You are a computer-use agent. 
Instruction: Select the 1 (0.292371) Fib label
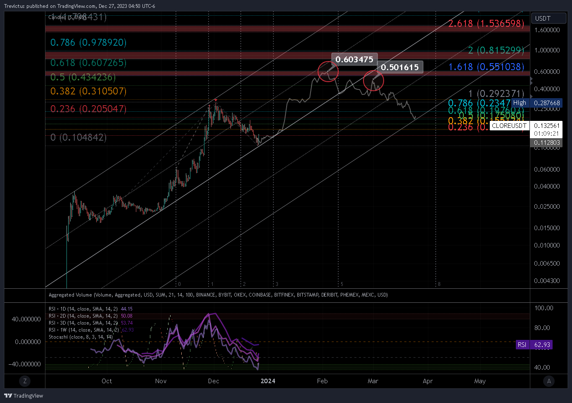[496, 94]
